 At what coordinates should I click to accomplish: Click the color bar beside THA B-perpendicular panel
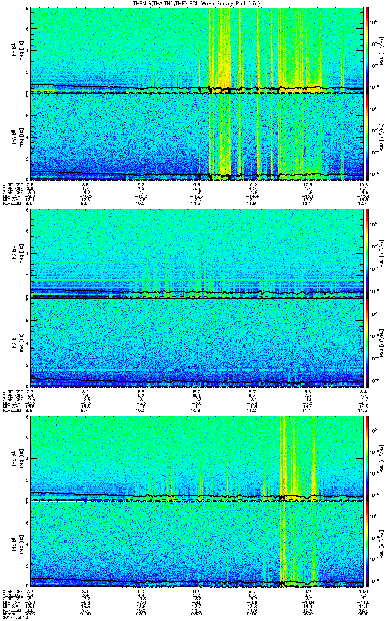click(x=367, y=50)
